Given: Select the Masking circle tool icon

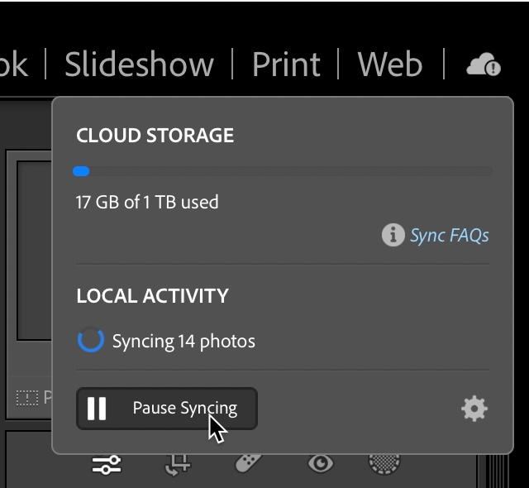Looking at the screenshot, I should [384, 463].
